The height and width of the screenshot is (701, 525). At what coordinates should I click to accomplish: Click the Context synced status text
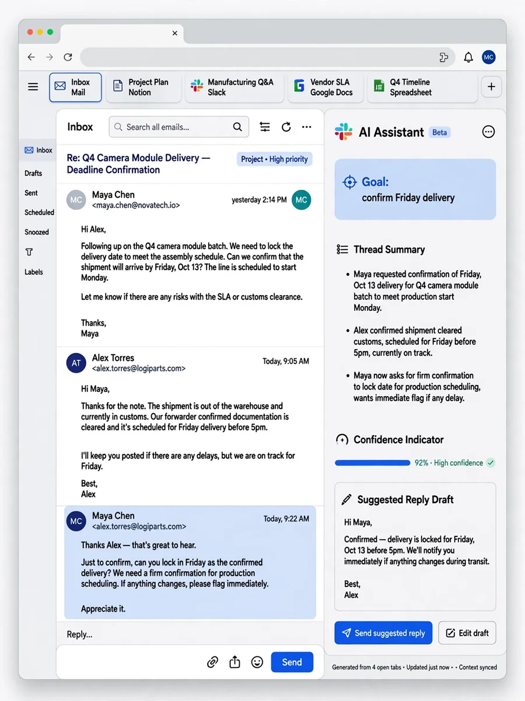478,667
